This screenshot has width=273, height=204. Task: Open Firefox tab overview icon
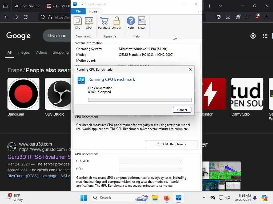click(x=5, y=6)
